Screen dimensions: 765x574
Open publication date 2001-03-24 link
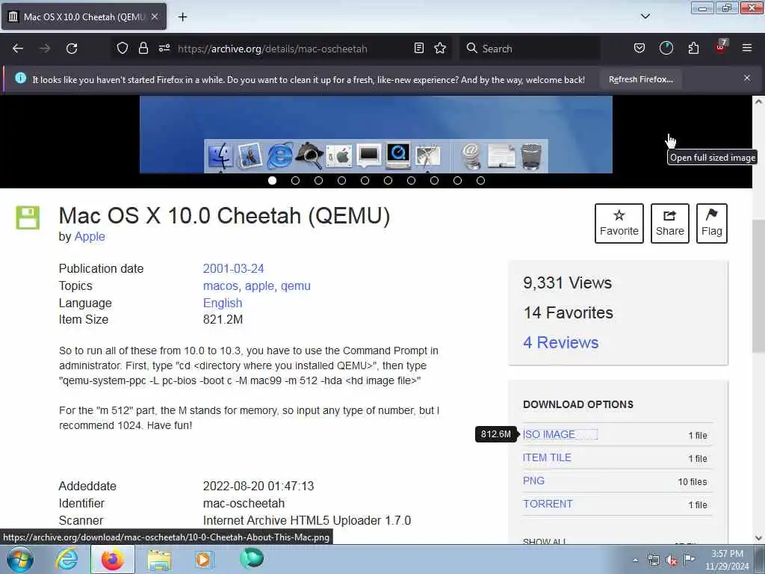pyautogui.click(x=233, y=268)
